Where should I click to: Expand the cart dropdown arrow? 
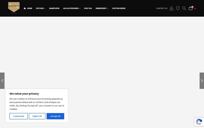point(195,9)
